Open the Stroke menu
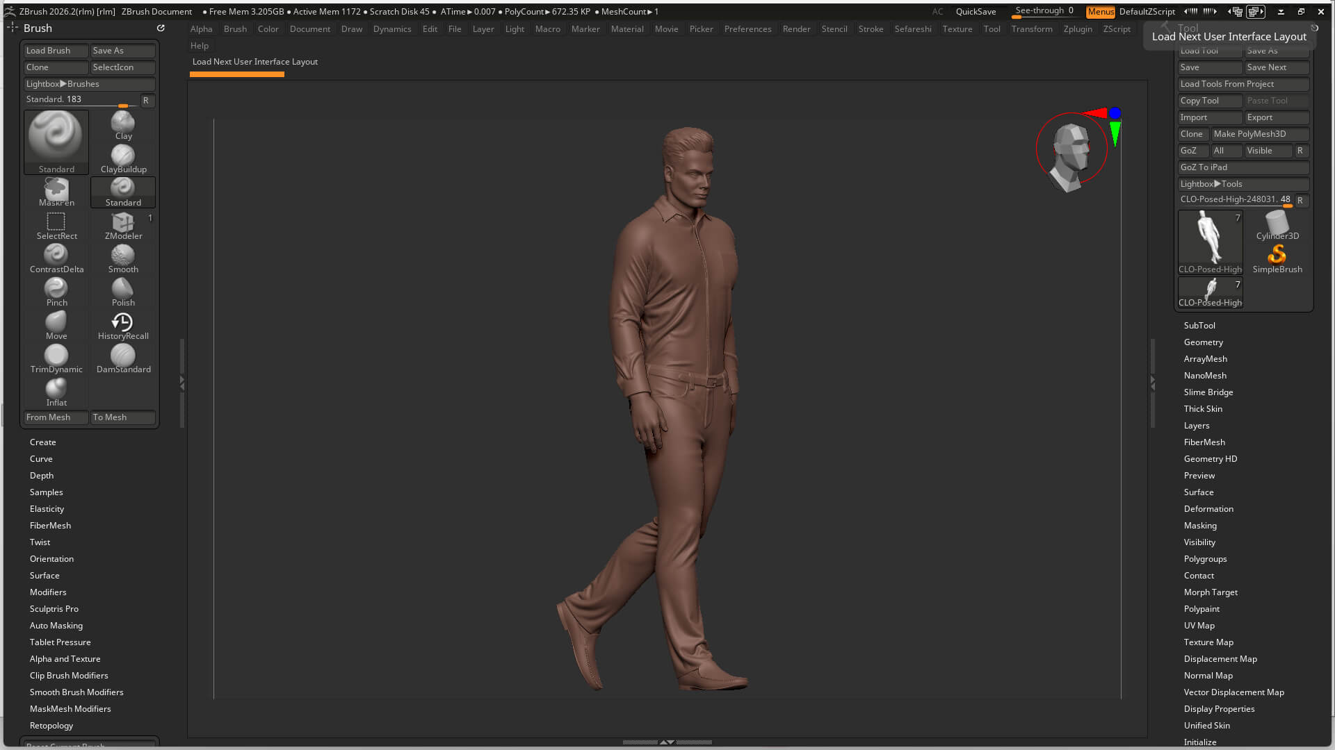The height and width of the screenshot is (750, 1335). point(871,29)
